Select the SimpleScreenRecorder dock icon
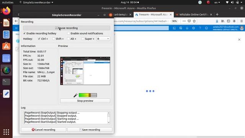The height and width of the screenshot is (138, 245). tap(6, 70)
